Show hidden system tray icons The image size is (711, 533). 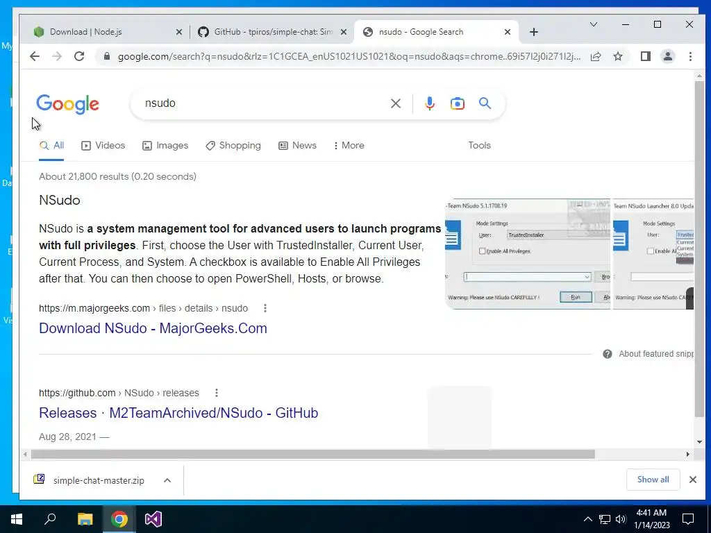[x=587, y=519]
